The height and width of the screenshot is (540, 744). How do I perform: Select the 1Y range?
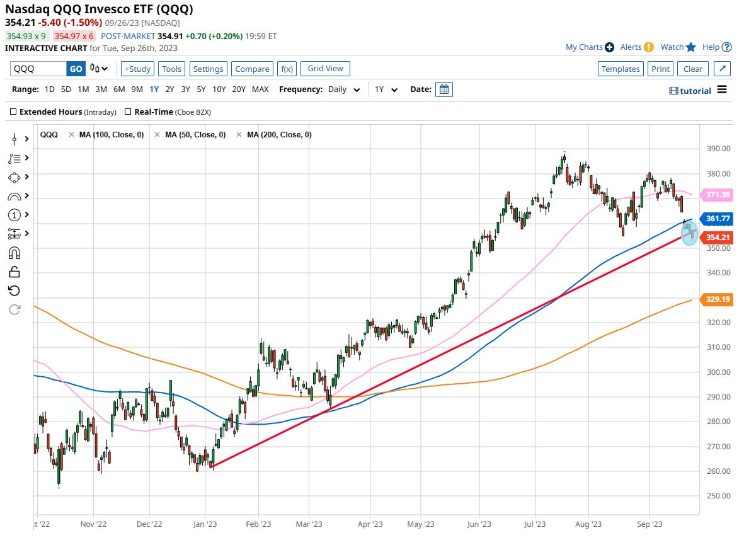(154, 89)
